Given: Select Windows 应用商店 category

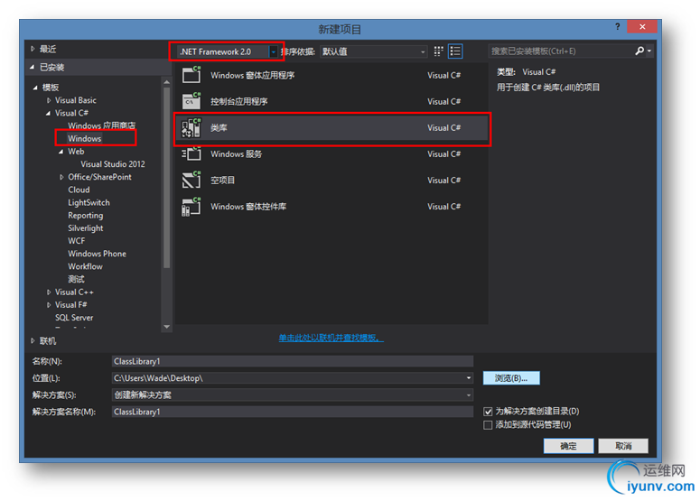Looking at the screenshot, I should coord(101,125).
